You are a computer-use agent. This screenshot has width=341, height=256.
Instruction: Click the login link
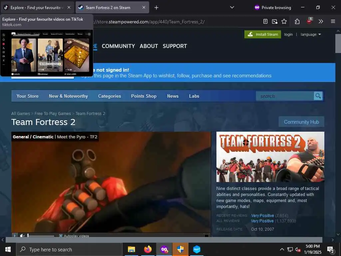point(288,34)
